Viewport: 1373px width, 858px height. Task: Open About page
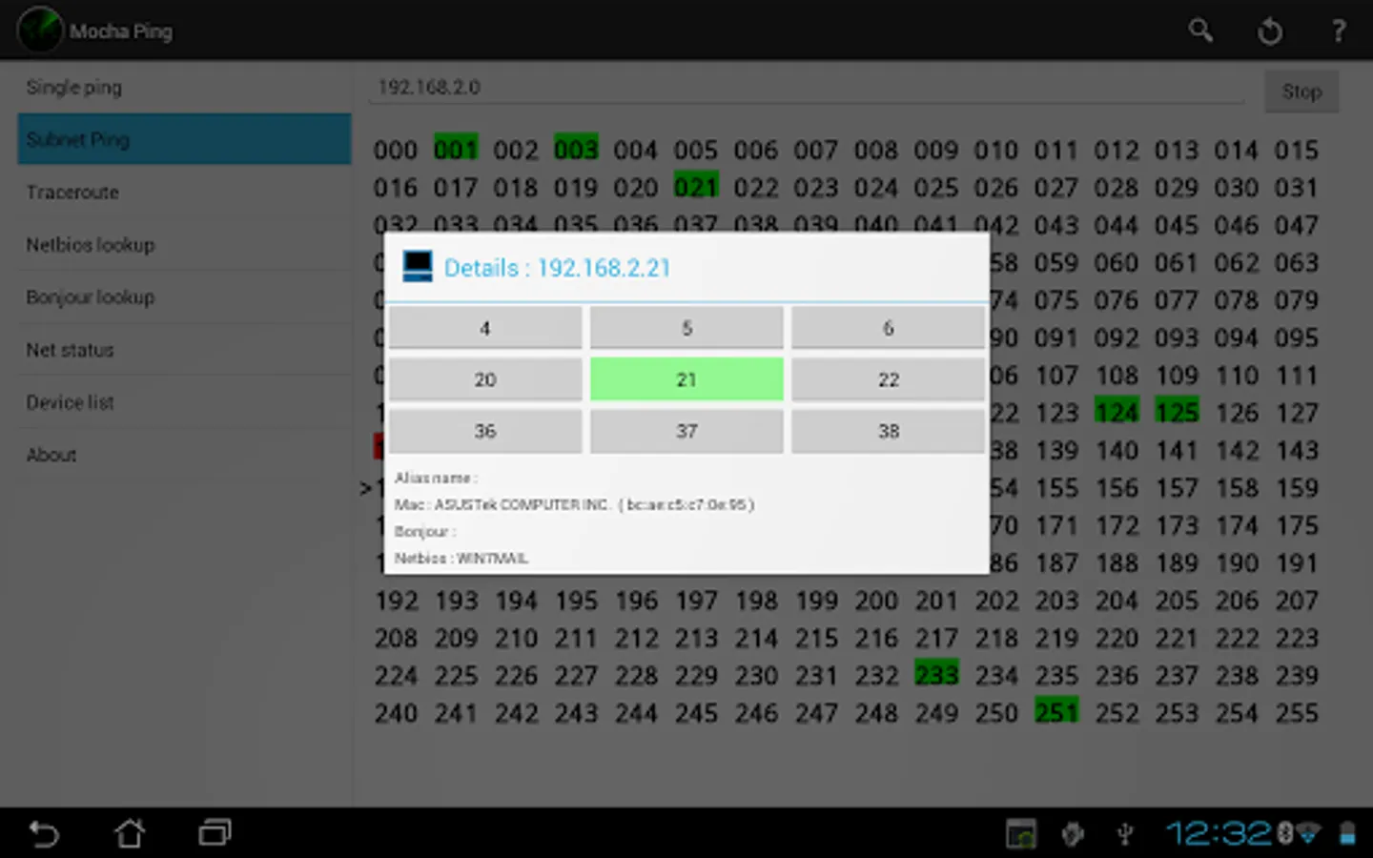click(185, 454)
